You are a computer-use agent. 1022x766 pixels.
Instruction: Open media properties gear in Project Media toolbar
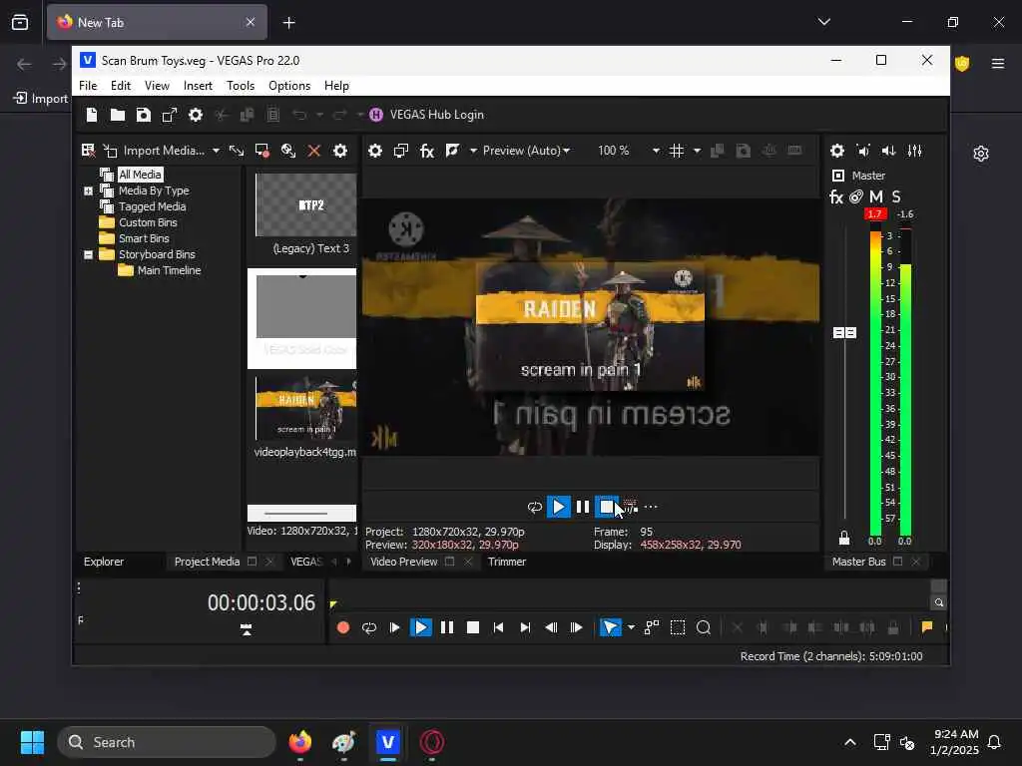340,151
